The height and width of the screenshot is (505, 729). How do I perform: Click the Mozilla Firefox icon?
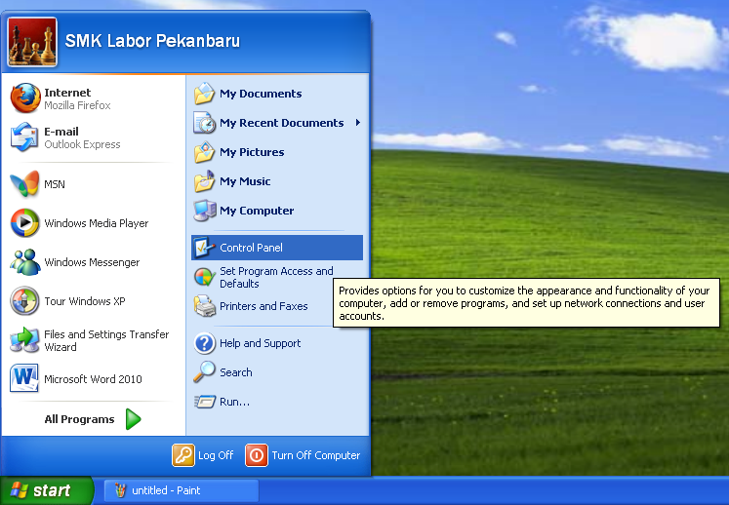[25, 98]
